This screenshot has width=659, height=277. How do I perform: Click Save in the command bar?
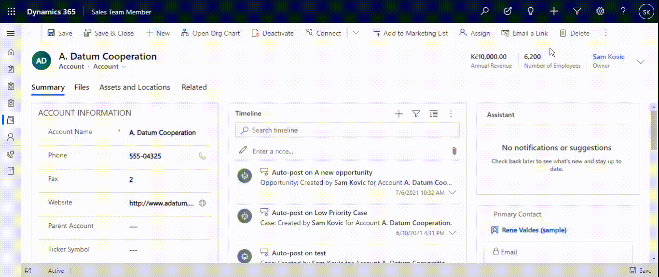[x=60, y=33]
